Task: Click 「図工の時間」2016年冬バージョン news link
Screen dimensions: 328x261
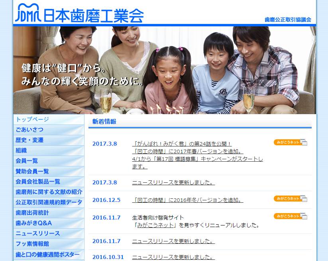Action: pyautogui.click(x=187, y=200)
